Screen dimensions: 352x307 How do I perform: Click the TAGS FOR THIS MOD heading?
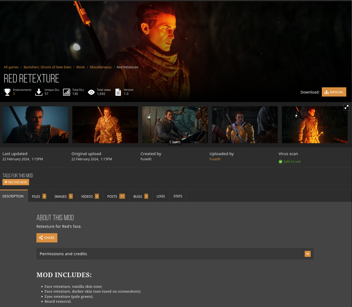(x=18, y=176)
